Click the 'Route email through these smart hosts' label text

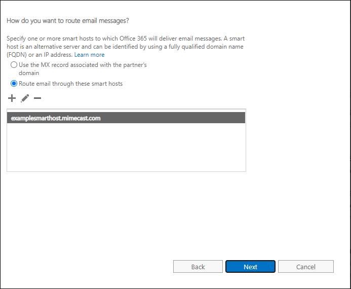(x=70, y=84)
